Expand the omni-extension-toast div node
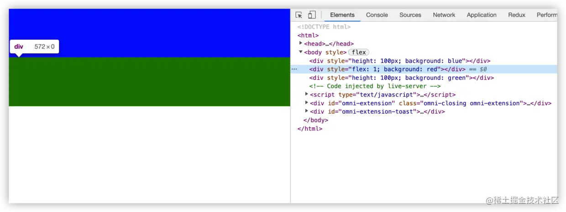Image resolution: width=566 pixels, height=212 pixels. pos(307,111)
